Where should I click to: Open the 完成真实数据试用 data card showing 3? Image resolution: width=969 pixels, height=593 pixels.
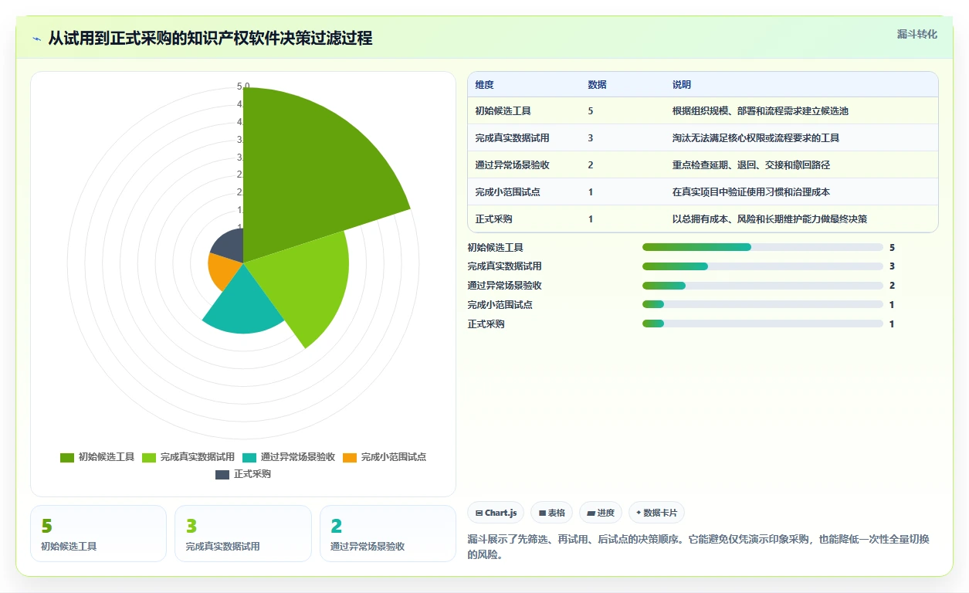[x=243, y=534]
